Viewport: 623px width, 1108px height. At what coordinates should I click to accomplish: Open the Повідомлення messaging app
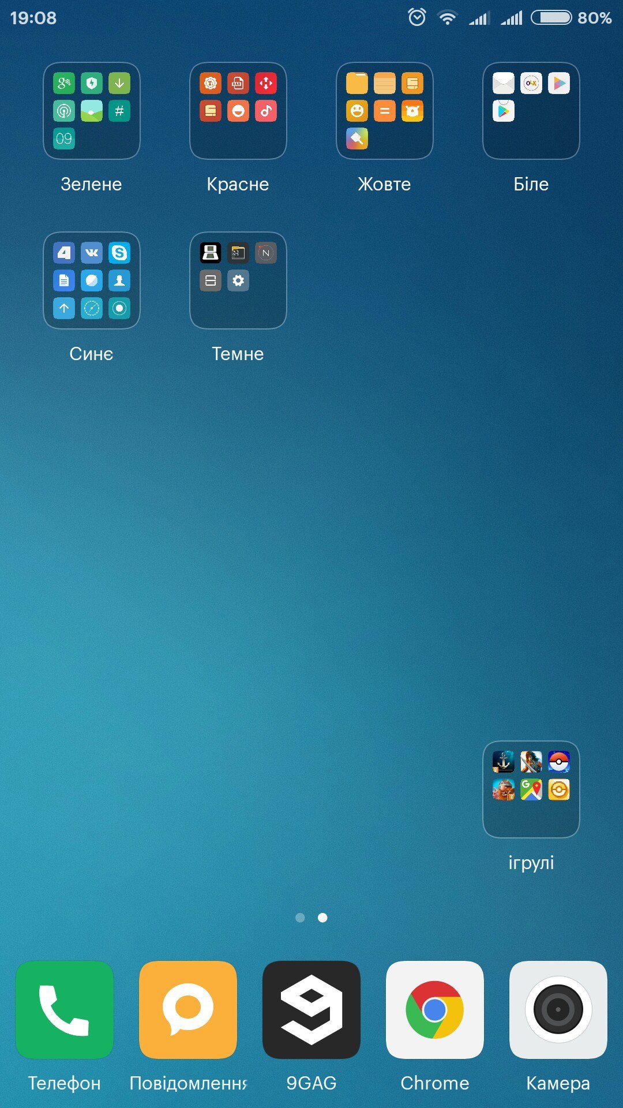pos(188,1010)
